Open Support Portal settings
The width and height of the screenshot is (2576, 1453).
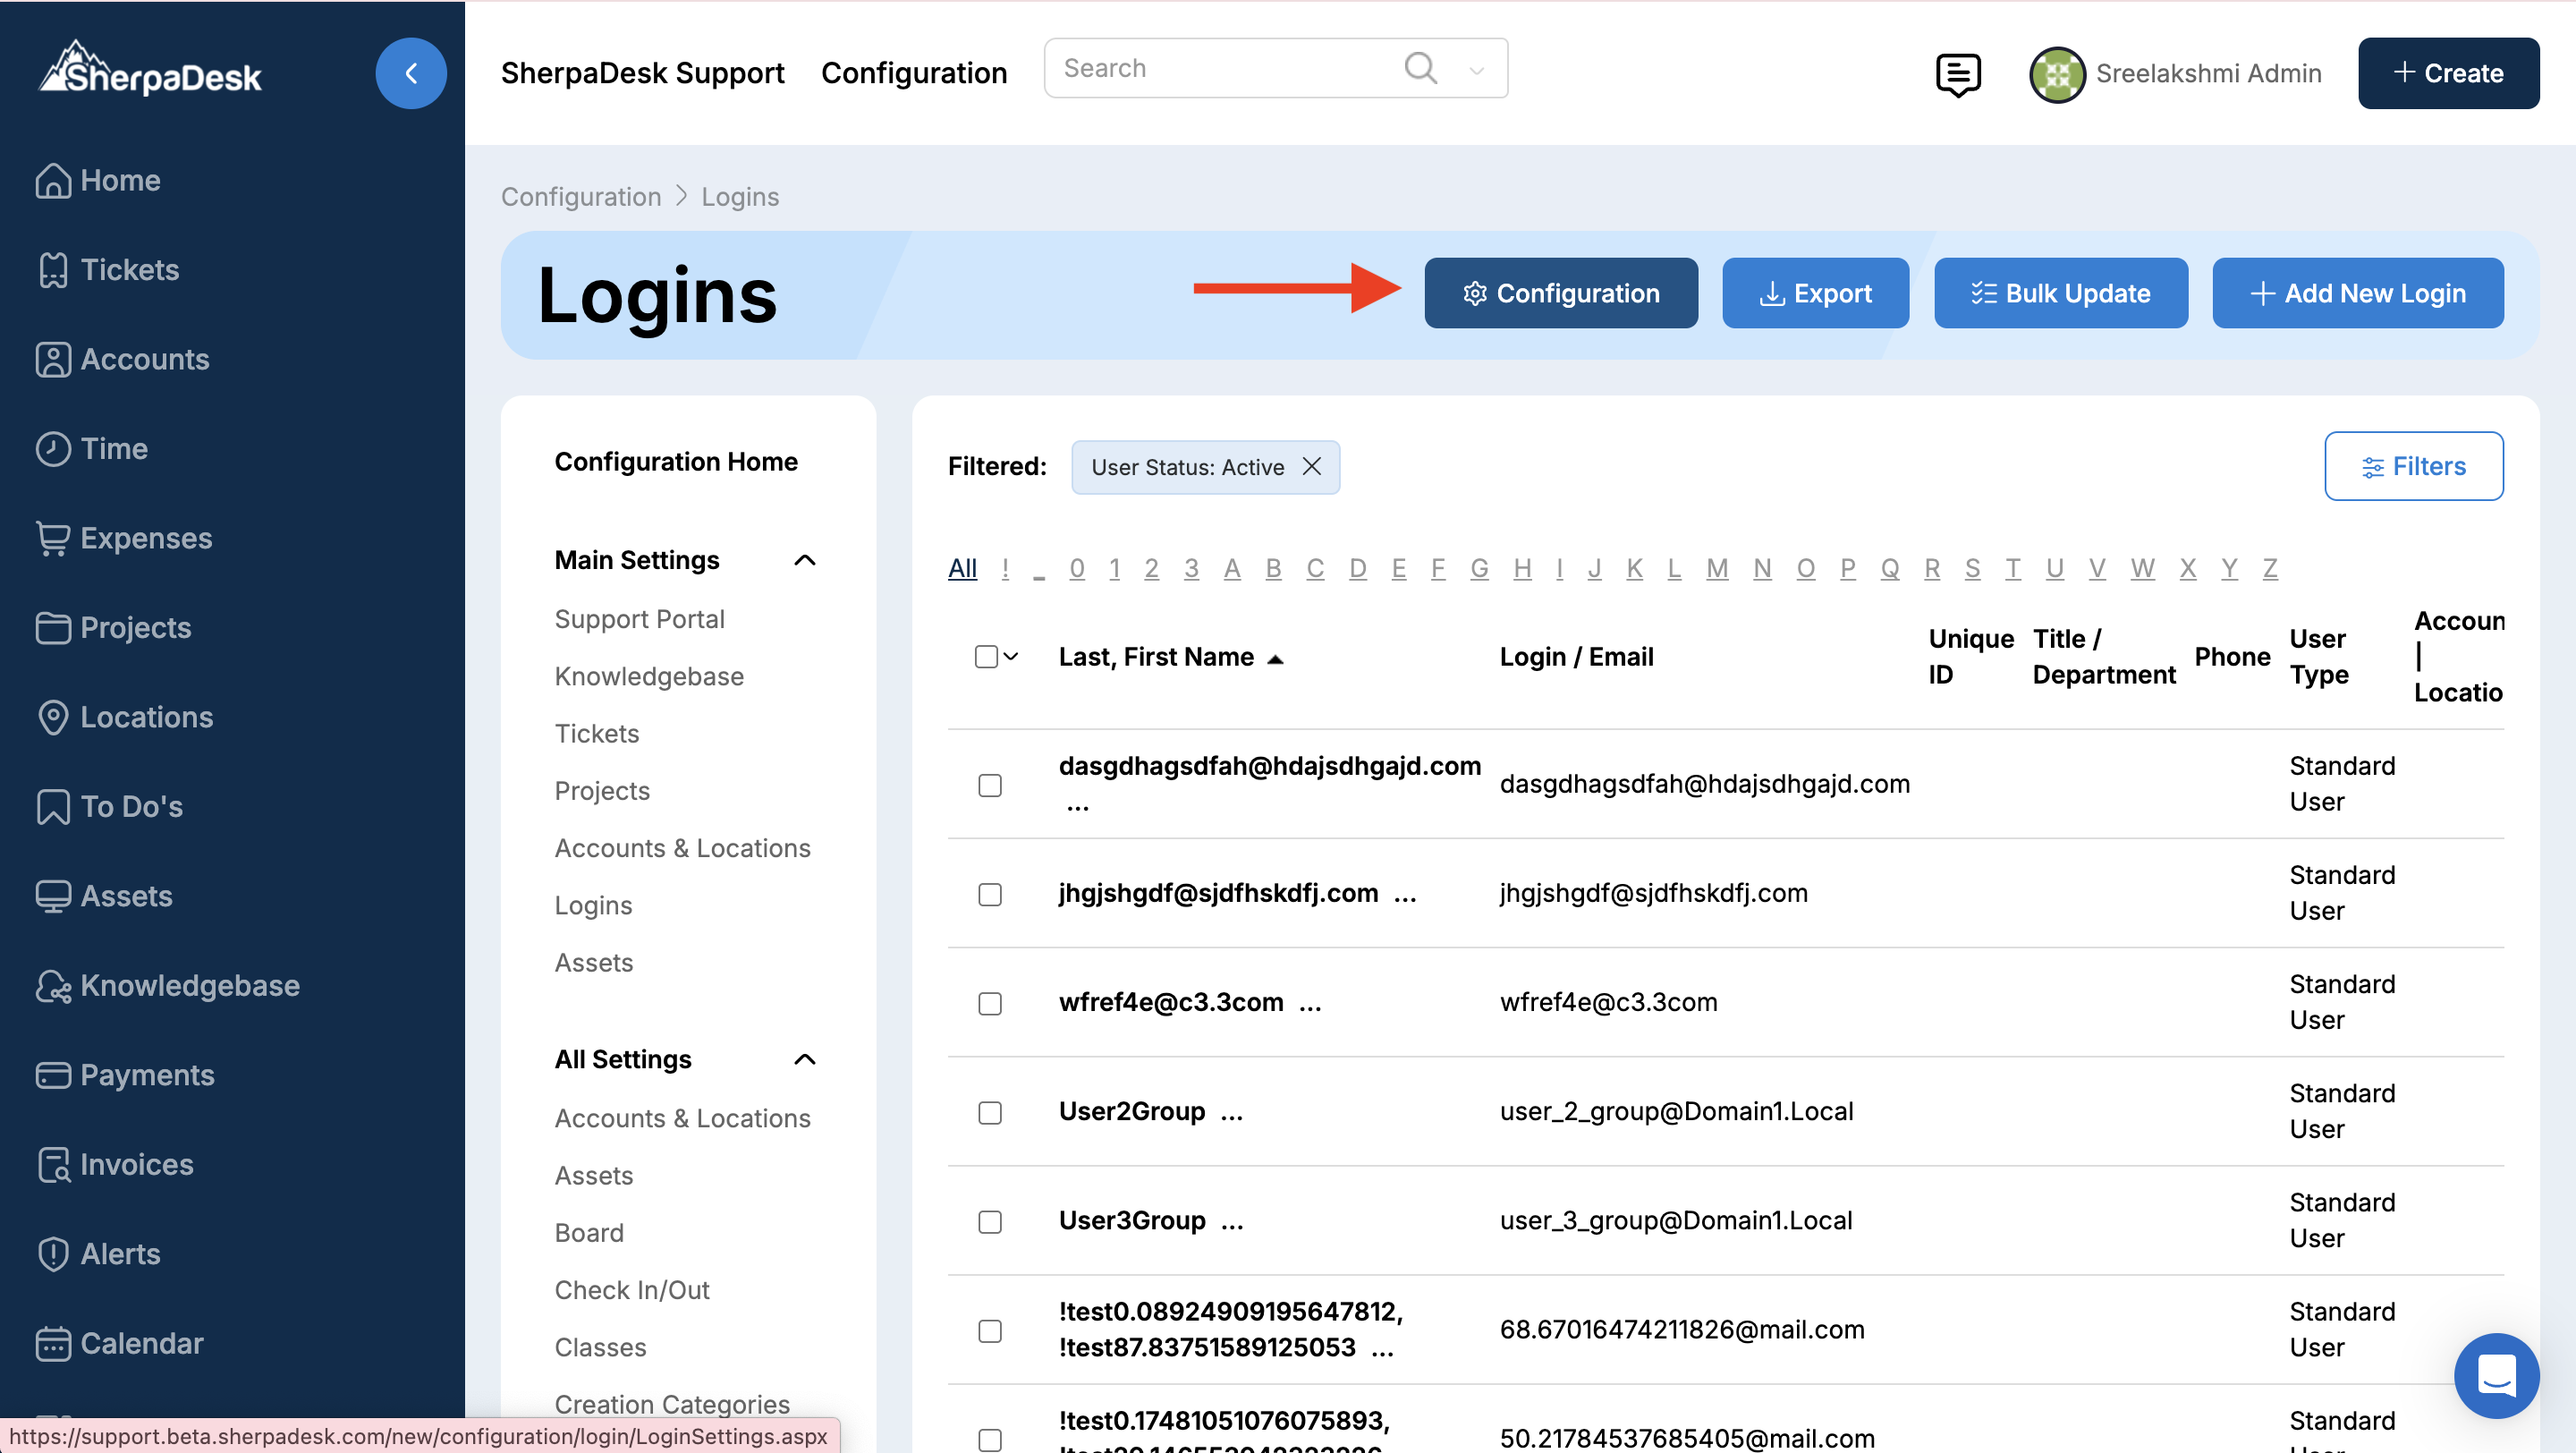[640, 619]
